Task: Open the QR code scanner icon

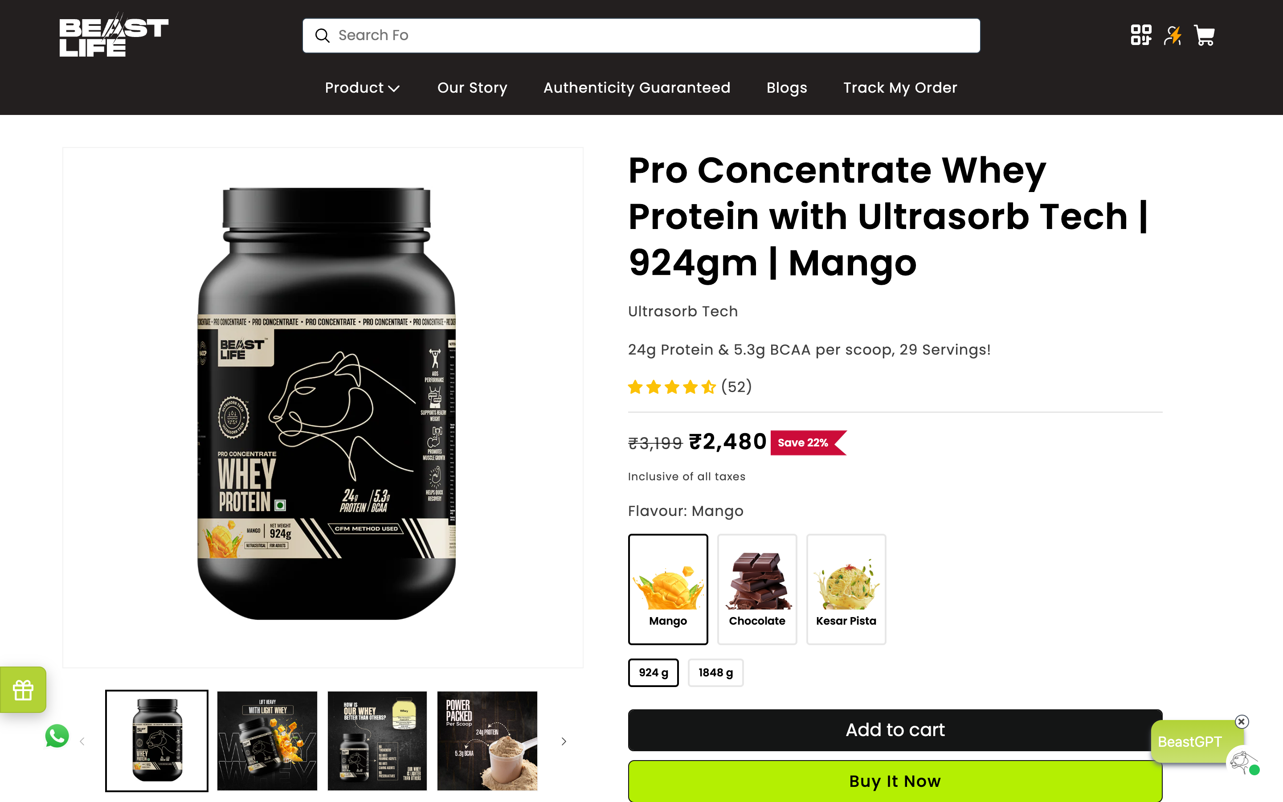Action: 1140,36
